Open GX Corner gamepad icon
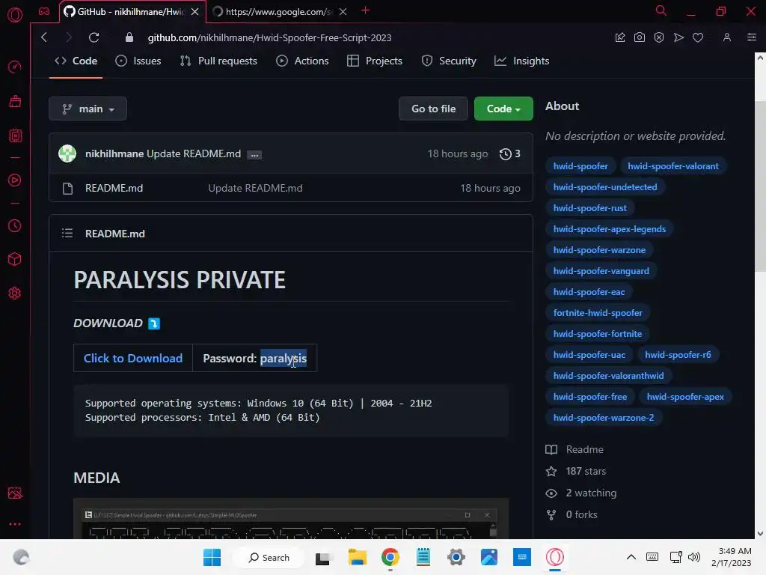766x575 pixels. pyautogui.click(x=44, y=11)
